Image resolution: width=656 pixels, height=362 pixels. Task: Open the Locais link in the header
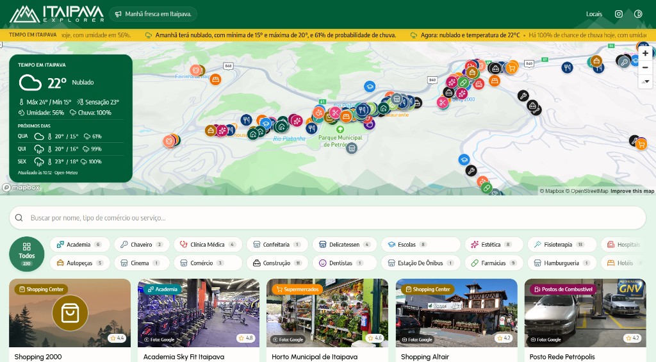click(x=594, y=14)
